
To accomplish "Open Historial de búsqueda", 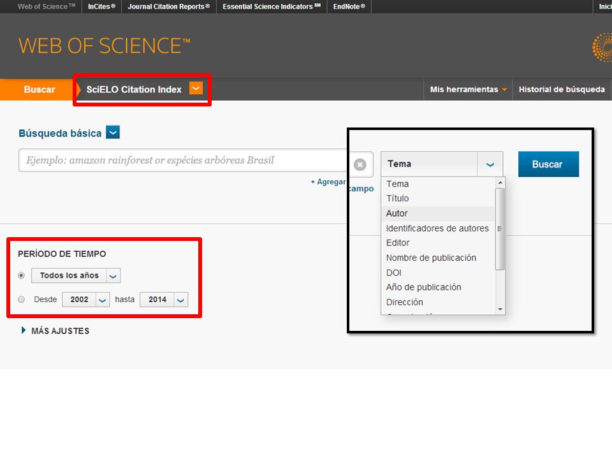I will click(562, 89).
